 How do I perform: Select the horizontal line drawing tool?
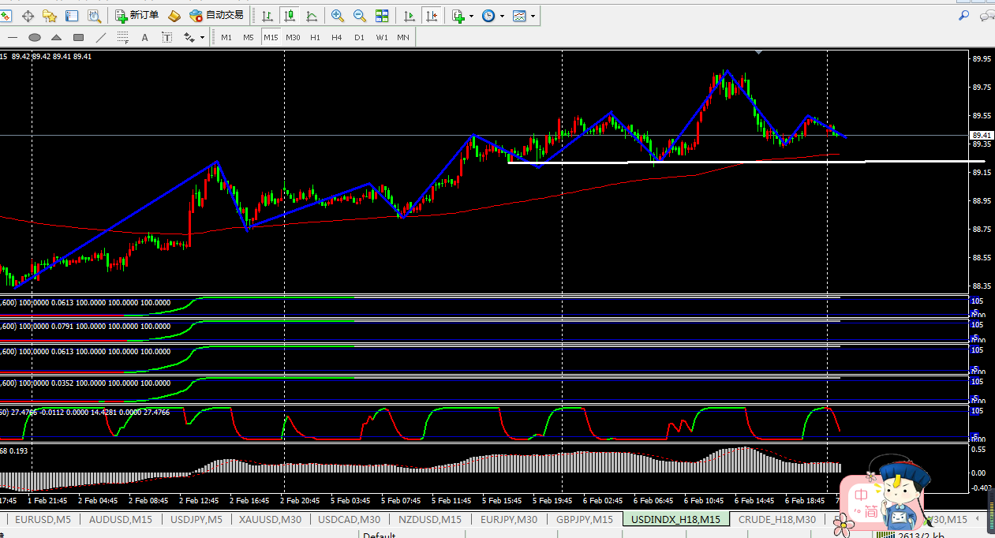12,37
